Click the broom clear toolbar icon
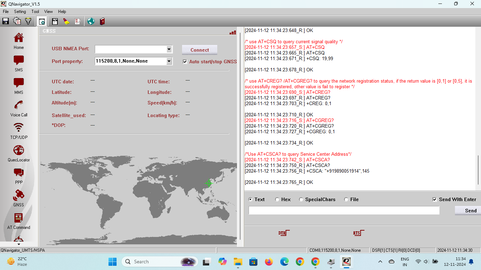This screenshot has width=481, height=270. [66, 21]
